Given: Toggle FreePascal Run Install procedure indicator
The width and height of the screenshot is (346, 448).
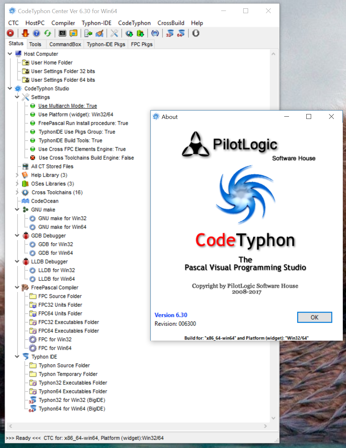Looking at the screenshot, I should (33, 123).
